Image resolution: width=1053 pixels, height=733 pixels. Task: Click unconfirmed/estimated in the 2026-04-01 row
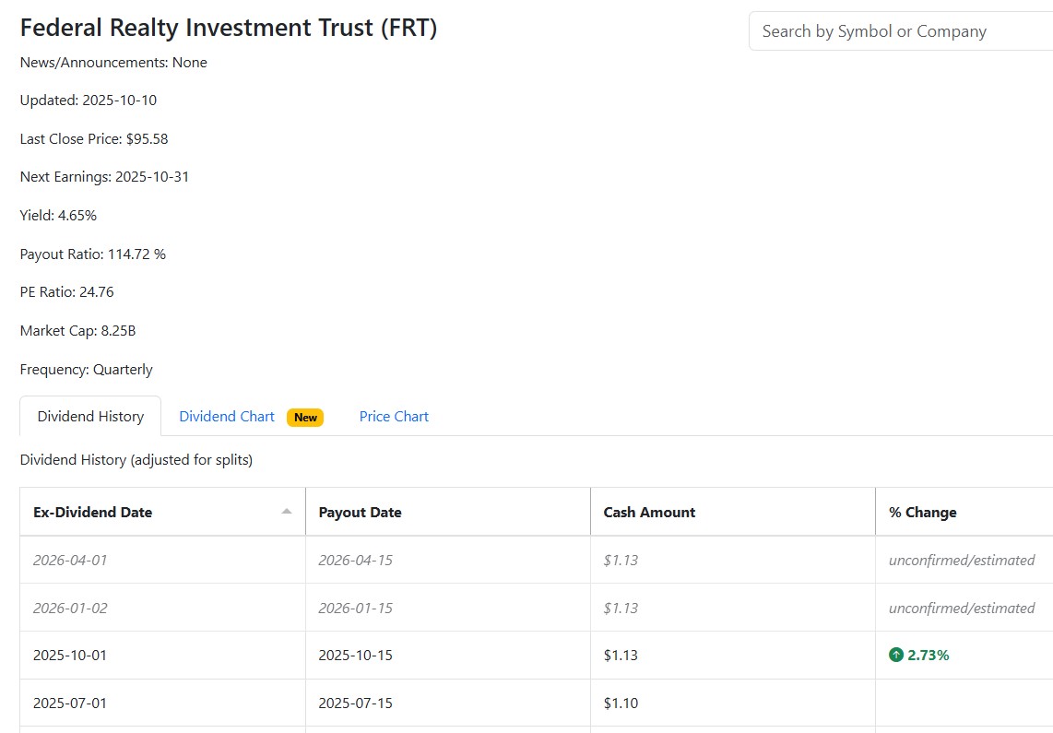click(x=961, y=560)
